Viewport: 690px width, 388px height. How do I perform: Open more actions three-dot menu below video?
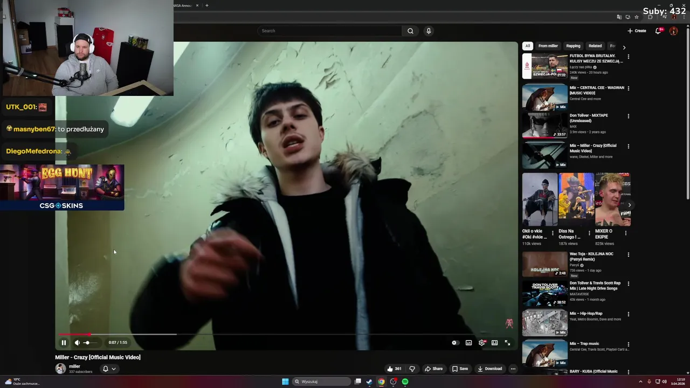click(x=513, y=369)
